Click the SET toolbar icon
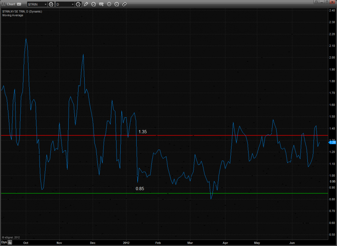 pyautogui.click(x=101, y=4)
